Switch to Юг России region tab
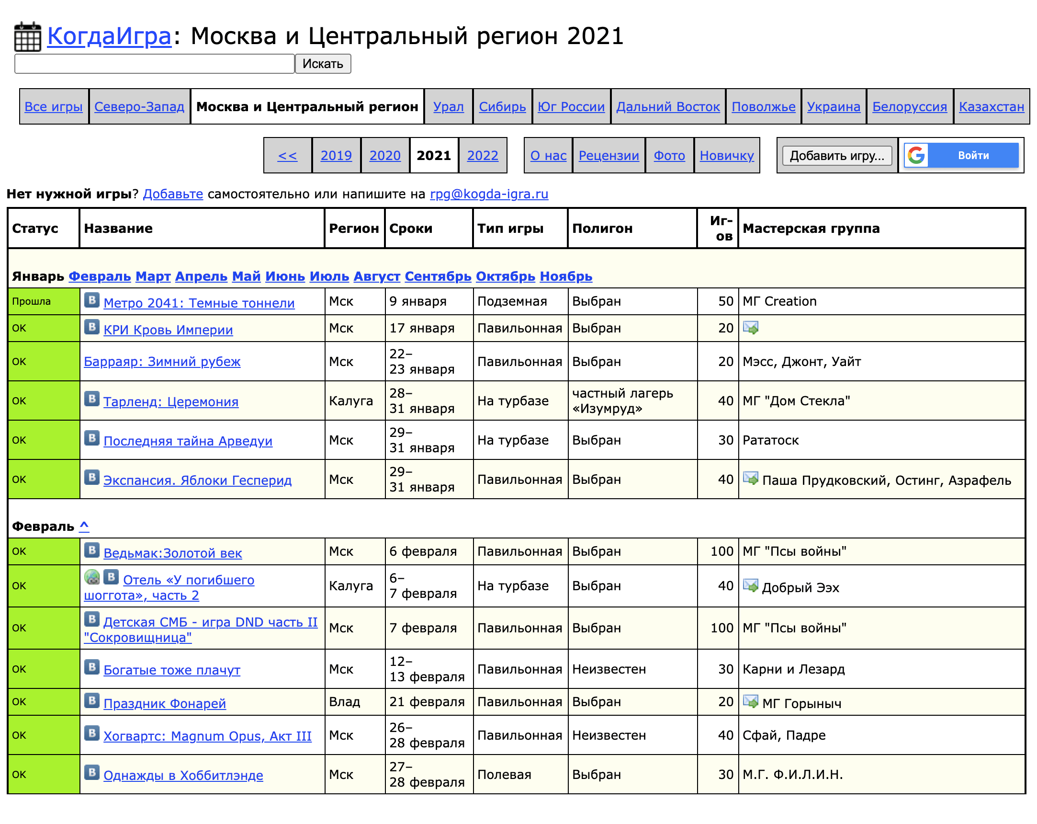 [572, 107]
